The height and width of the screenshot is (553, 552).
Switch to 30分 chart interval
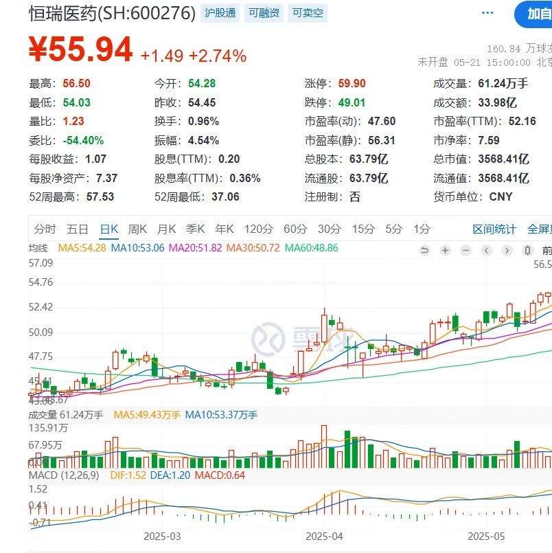click(330, 229)
